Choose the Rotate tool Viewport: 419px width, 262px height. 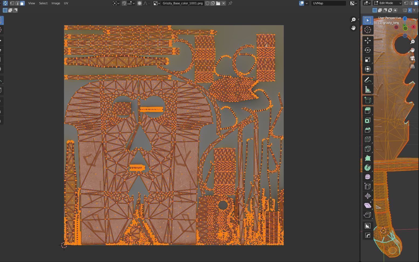368,50
